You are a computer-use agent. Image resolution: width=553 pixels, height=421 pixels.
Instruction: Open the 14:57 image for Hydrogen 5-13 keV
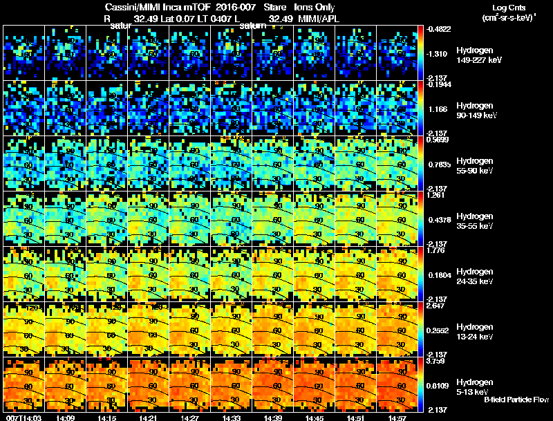[x=397, y=384]
